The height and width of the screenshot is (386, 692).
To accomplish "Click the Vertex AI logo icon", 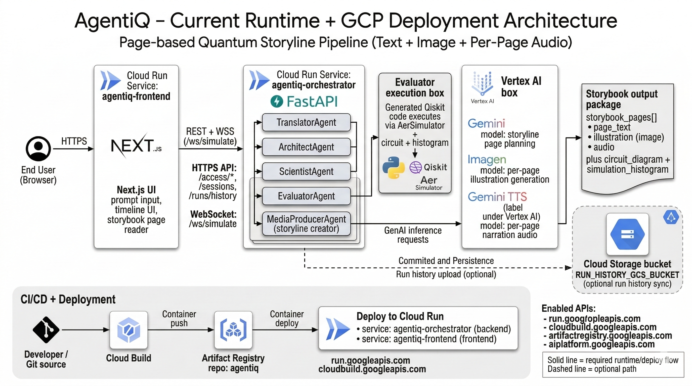I will pos(483,83).
